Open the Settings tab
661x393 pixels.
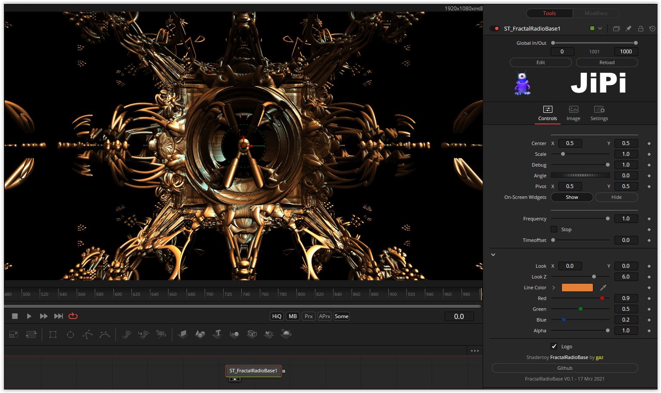599,114
